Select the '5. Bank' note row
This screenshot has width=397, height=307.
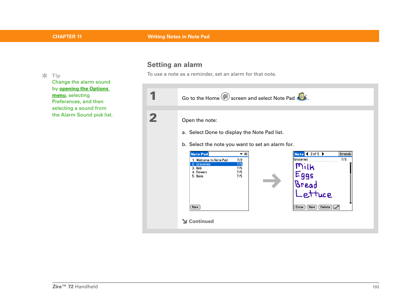point(217,176)
